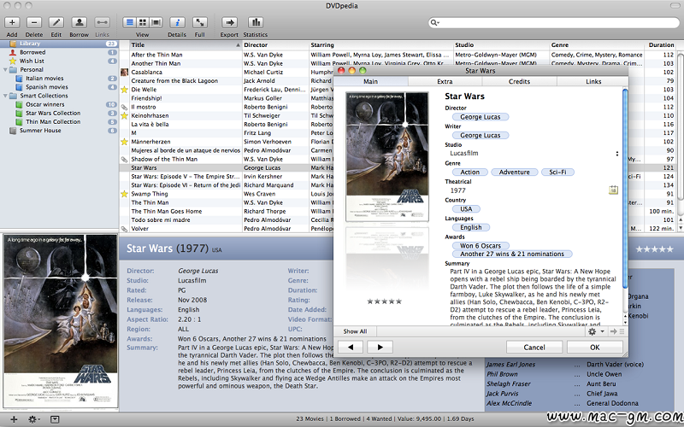The height and width of the screenshot is (427, 684).
Task: Click the Add toolbar button
Action: pos(12,22)
